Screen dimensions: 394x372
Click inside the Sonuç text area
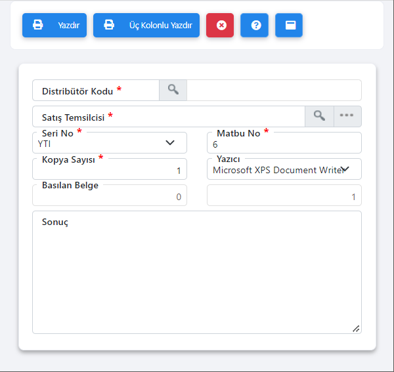tap(196, 276)
